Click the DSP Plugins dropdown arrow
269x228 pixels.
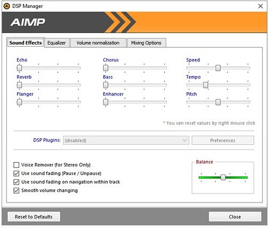click(x=184, y=141)
